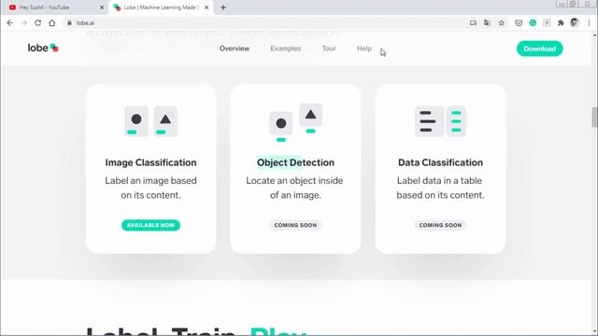Click the Image Classification illustration

150,121
